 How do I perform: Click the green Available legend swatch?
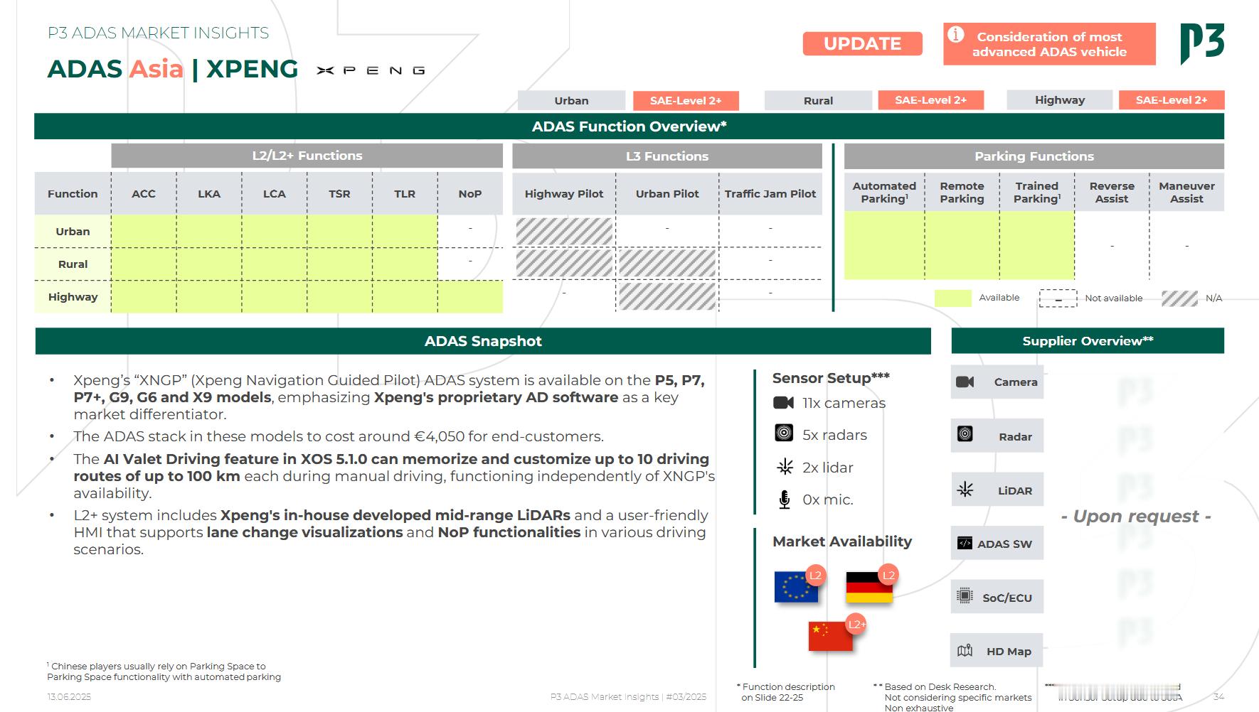(952, 298)
